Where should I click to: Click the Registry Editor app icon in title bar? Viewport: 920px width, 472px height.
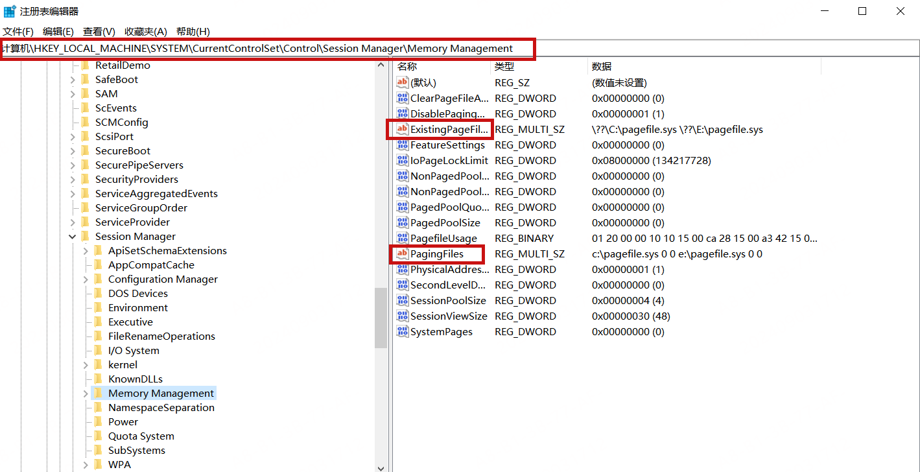[10, 11]
